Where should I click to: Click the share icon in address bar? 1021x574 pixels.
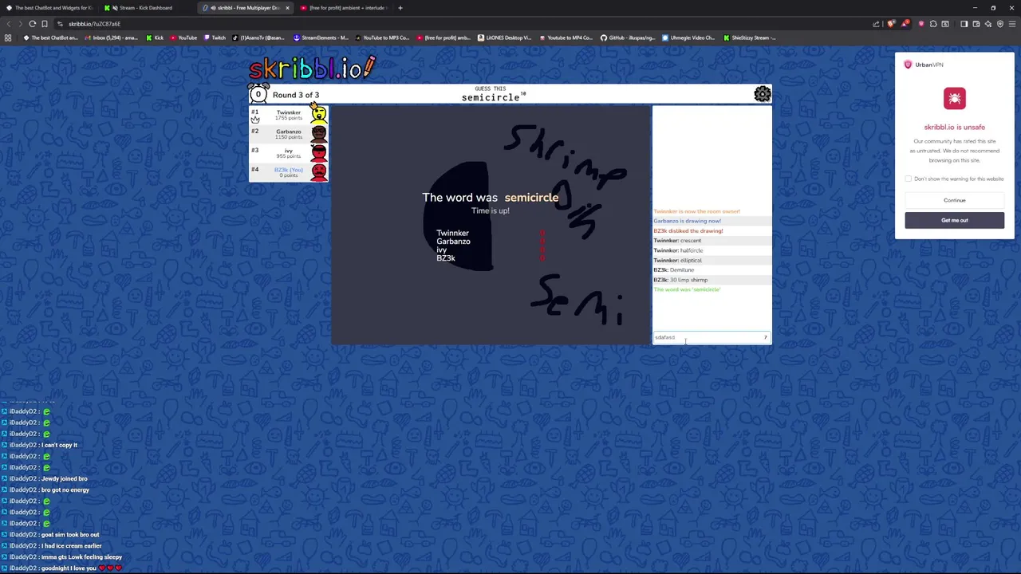(877, 24)
